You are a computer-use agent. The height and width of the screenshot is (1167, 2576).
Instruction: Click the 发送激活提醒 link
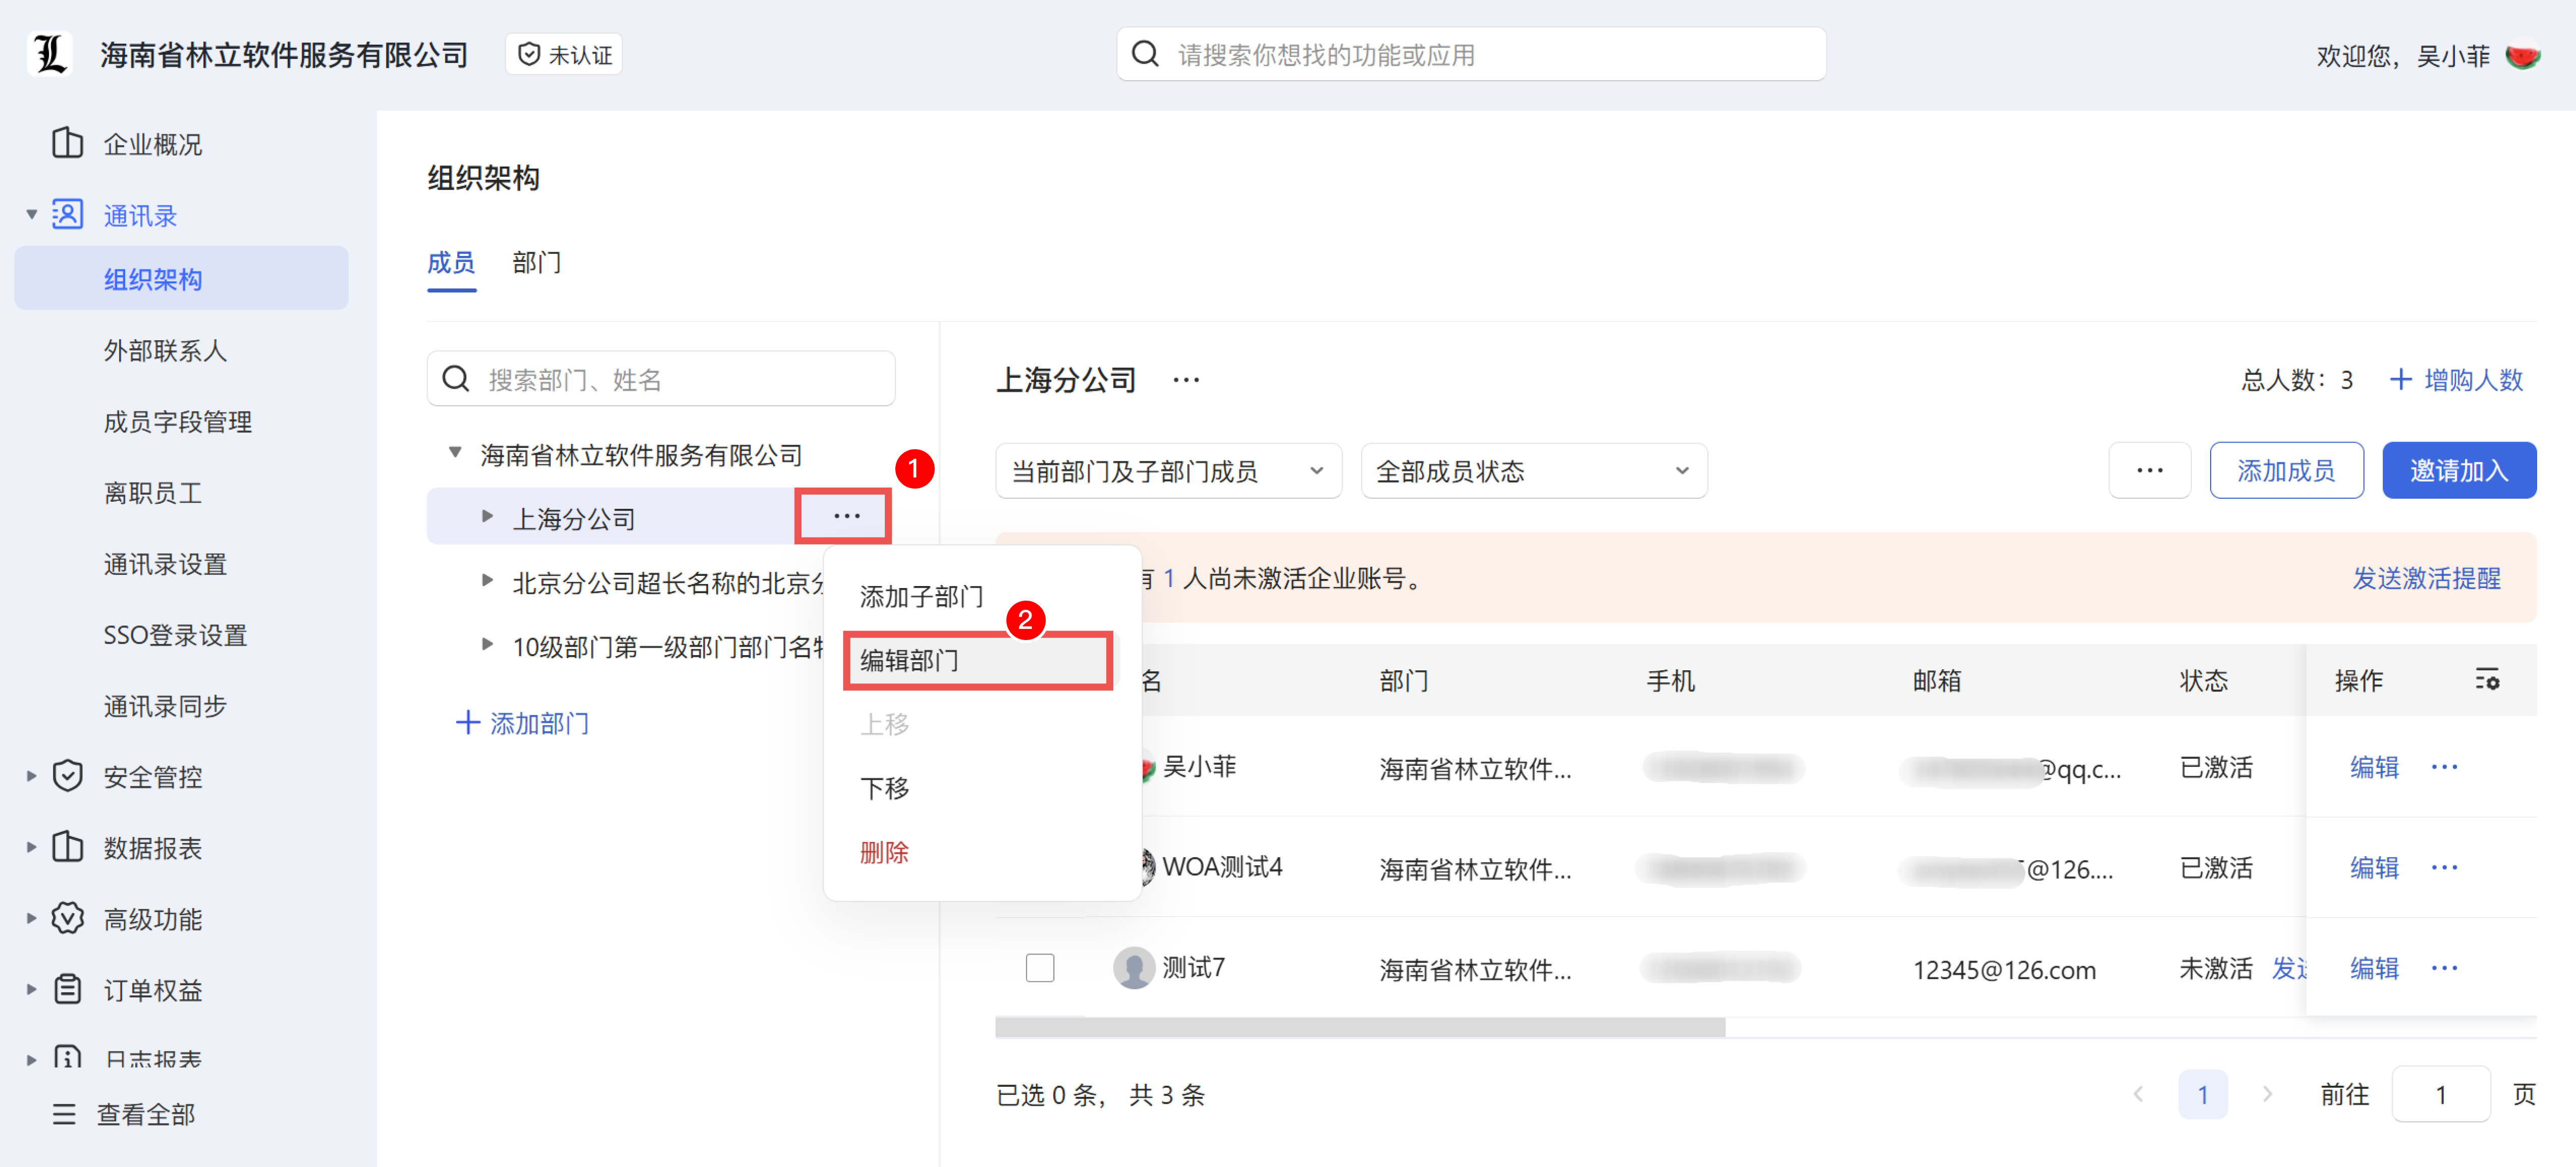[x=2425, y=578]
